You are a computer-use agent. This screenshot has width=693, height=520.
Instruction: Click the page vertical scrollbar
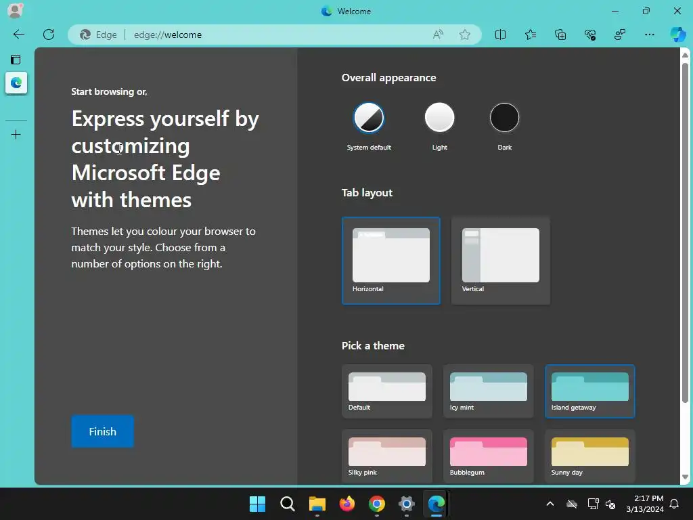(x=685, y=233)
